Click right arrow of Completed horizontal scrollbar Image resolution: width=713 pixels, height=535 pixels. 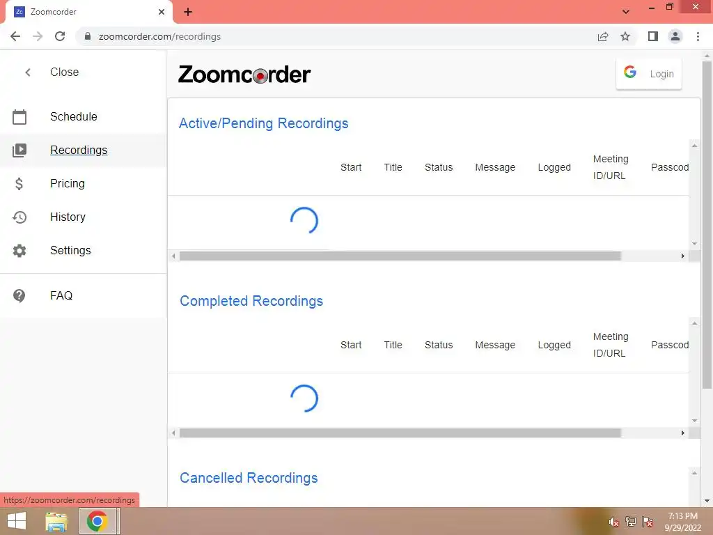click(x=682, y=433)
